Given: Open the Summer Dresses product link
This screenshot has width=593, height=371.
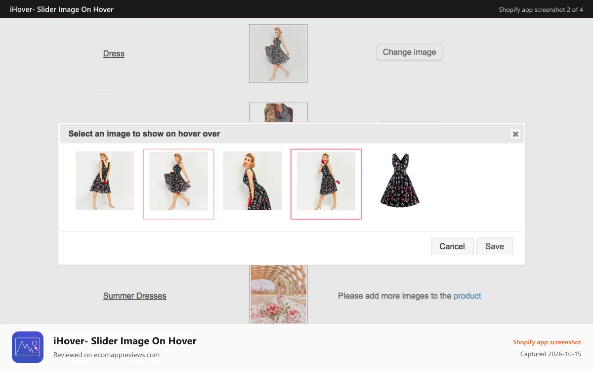Looking at the screenshot, I should click(134, 296).
